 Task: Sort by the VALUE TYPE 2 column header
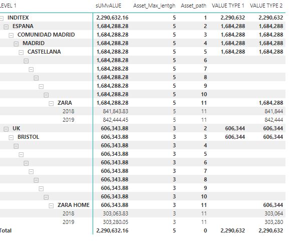[x=266, y=6]
